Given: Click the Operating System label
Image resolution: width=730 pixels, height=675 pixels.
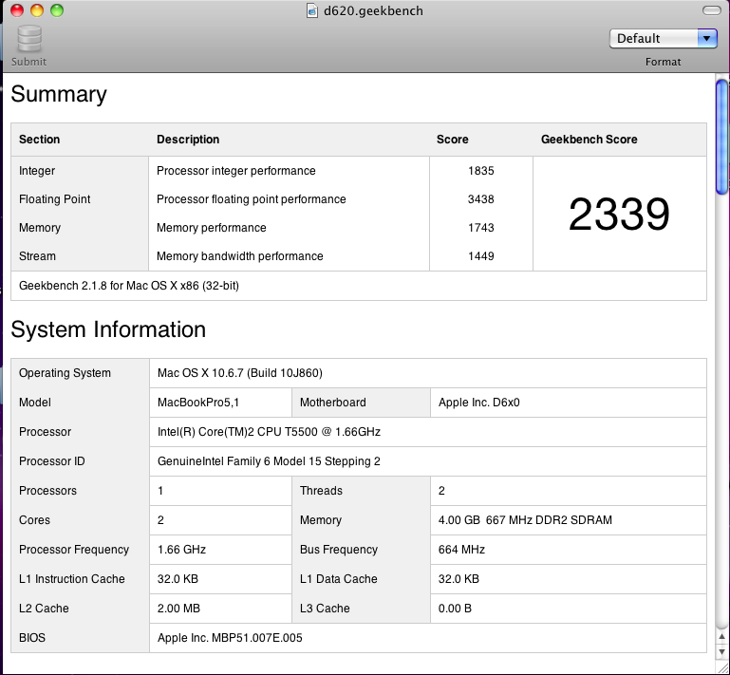Looking at the screenshot, I should 66,373.
